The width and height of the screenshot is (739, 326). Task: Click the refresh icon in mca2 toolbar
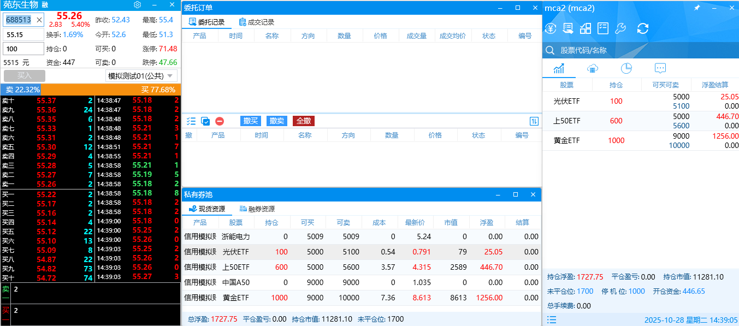pyautogui.click(x=643, y=28)
